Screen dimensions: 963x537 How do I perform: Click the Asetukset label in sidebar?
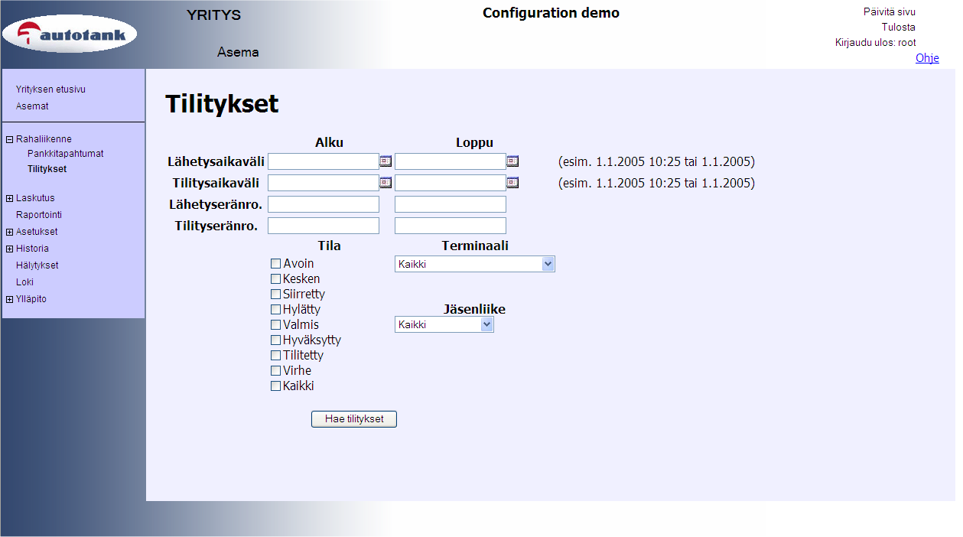click(37, 232)
